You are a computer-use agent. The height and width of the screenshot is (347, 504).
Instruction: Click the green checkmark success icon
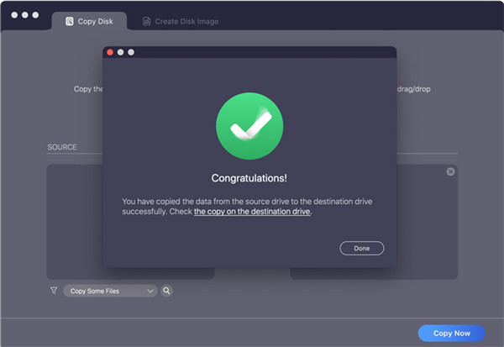pyautogui.click(x=249, y=126)
